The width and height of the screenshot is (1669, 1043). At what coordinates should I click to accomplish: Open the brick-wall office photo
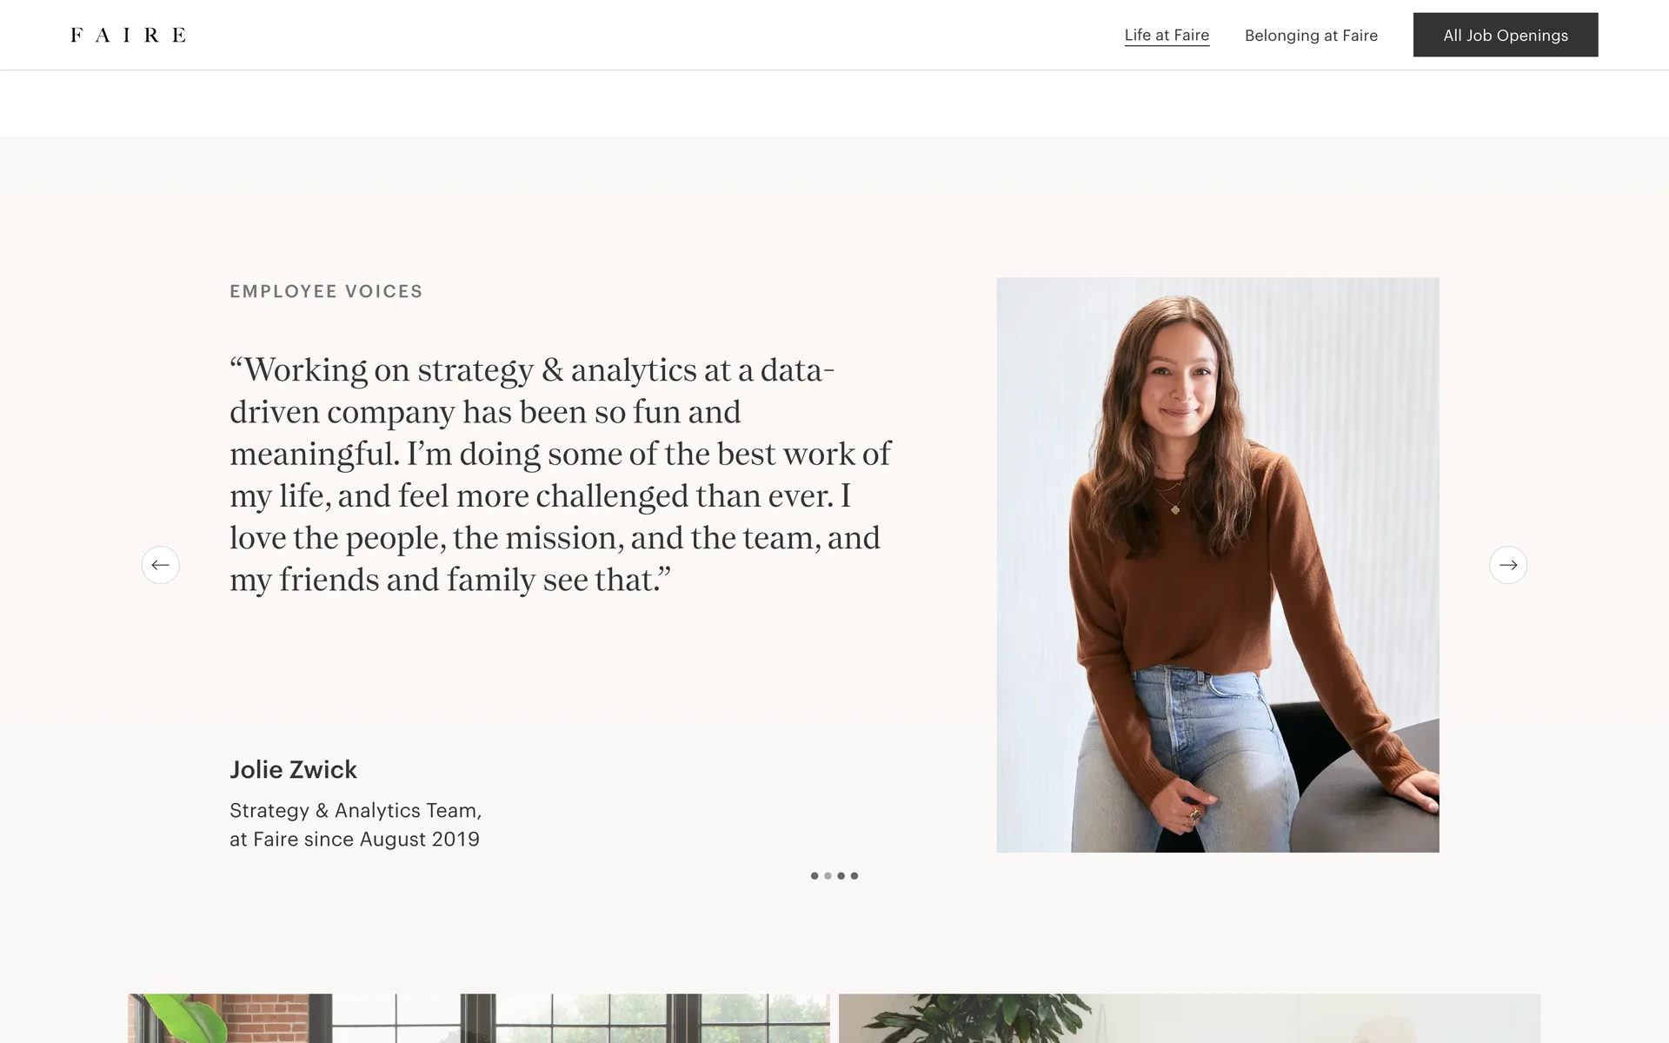[x=478, y=1018]
